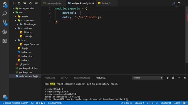Open the Search view in activity bar

click(x=5, y=13)
